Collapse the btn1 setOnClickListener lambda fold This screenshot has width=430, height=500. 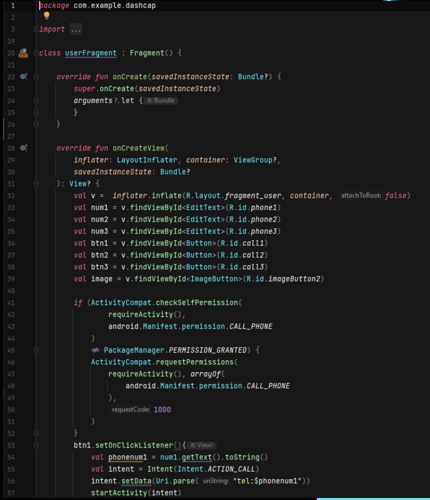pyautogui.click(x=36, y=445)
